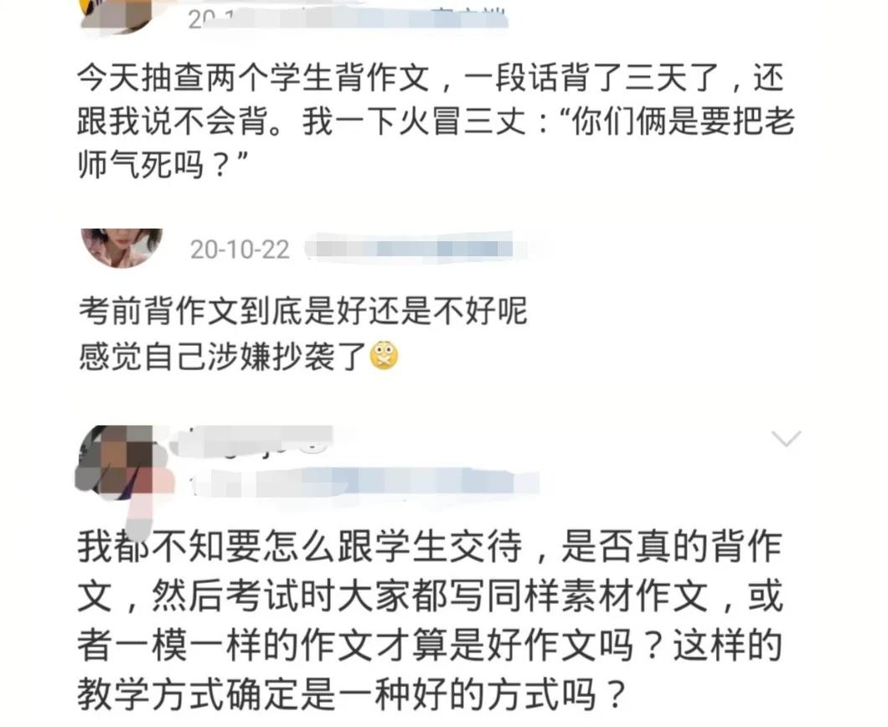The height and width of the screenshot is (727, 888).
Task: Tap the line 感觉自己涉嫌抄袭了
Action: click(223, 357)
